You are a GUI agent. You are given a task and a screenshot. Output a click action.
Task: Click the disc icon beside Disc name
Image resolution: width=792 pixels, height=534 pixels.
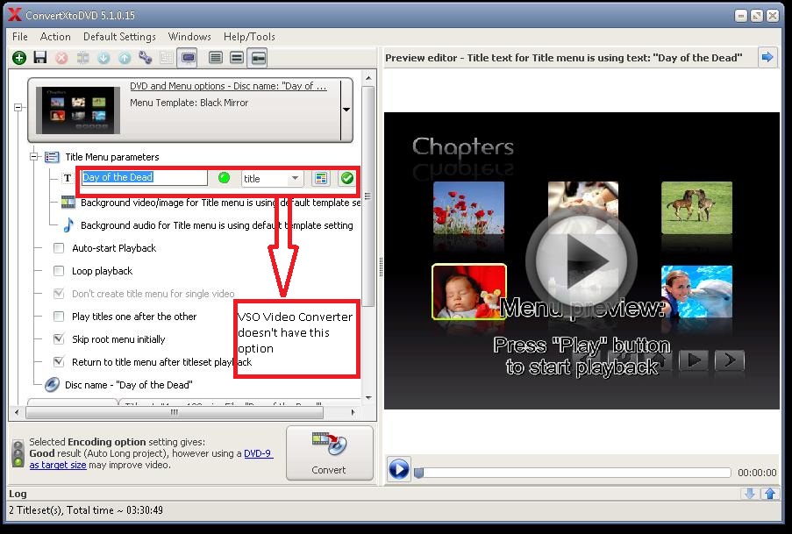pos(52,385)
